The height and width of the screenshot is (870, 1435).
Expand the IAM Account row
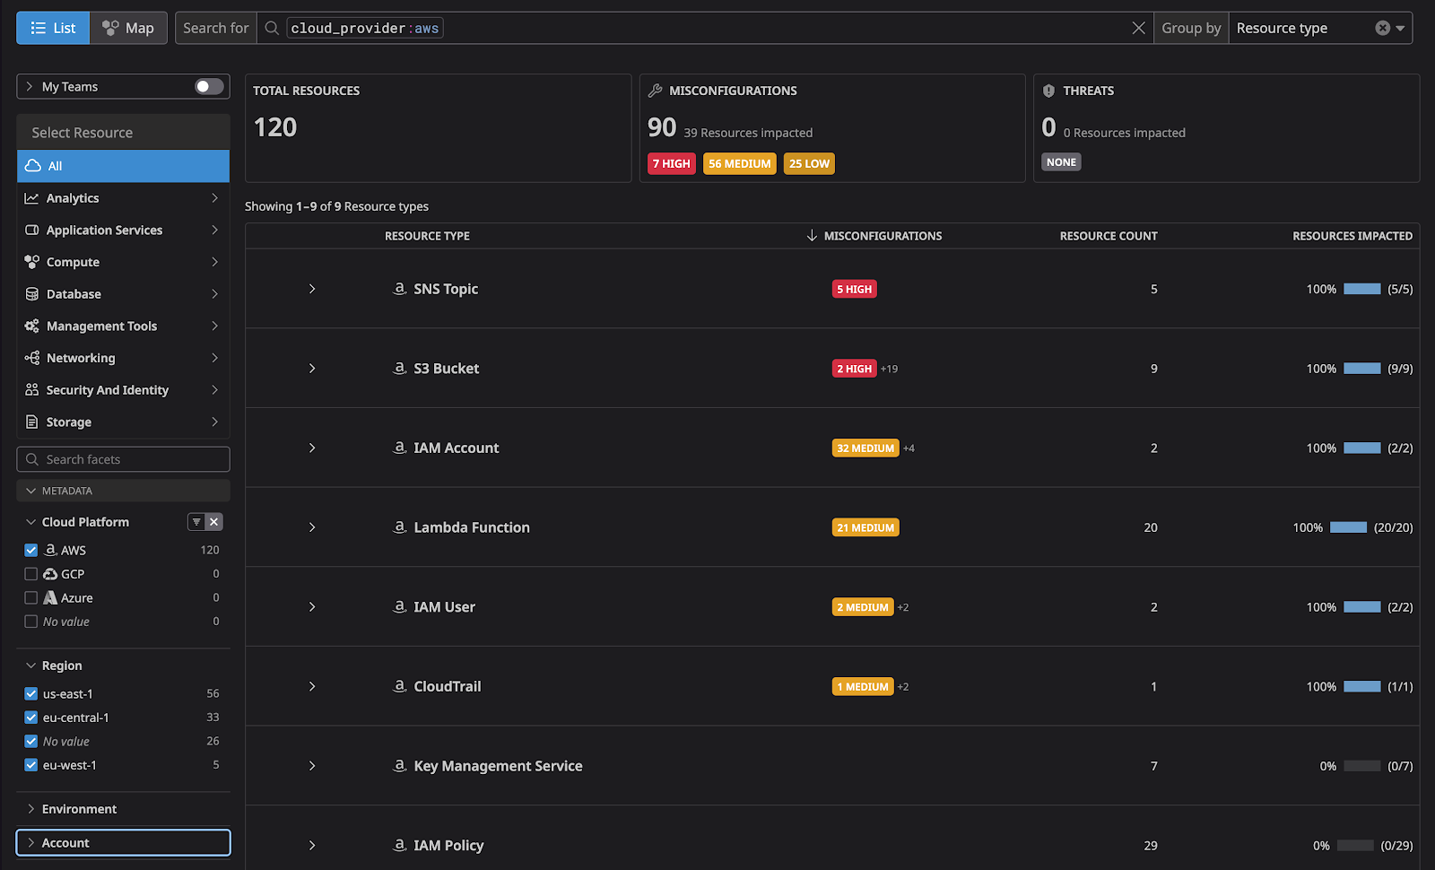click(x=312, y=448)
